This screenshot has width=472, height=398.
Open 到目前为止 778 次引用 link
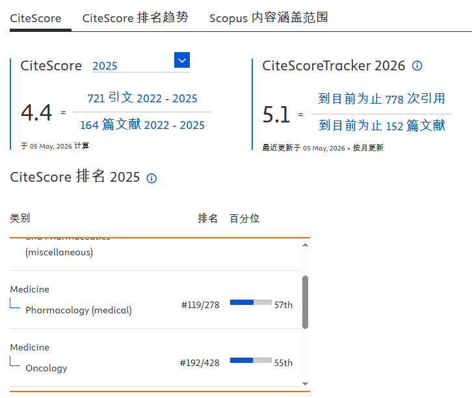tap(382, 98)
